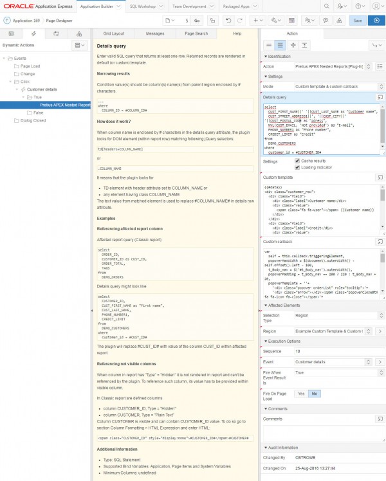Click the Go button
Screen dimensions: 386x481
coord(197,21)
